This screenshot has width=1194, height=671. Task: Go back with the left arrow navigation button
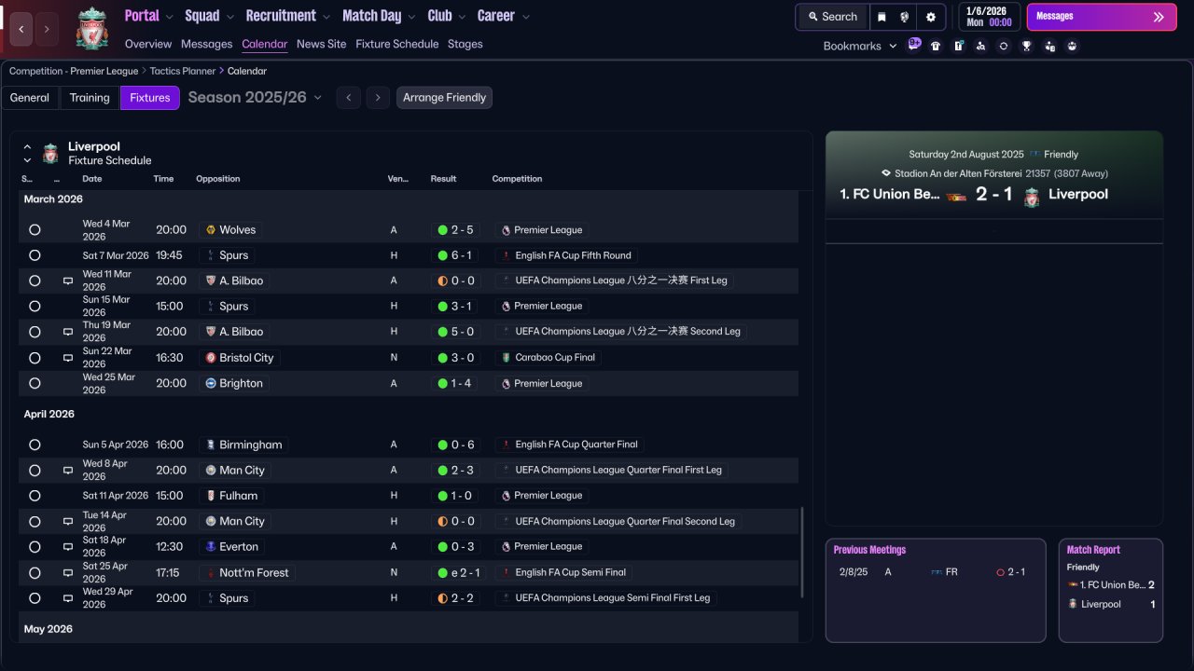coord(21,29)
